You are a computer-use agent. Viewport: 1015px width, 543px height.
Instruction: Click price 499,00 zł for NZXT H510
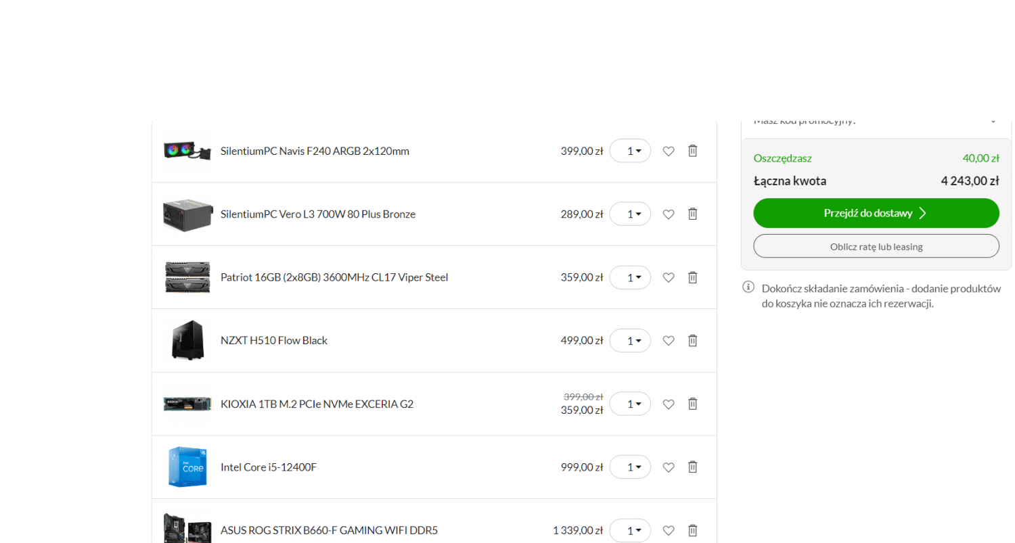581,340
